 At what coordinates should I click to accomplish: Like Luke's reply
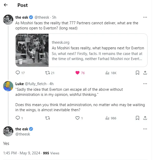coord(78,118)
